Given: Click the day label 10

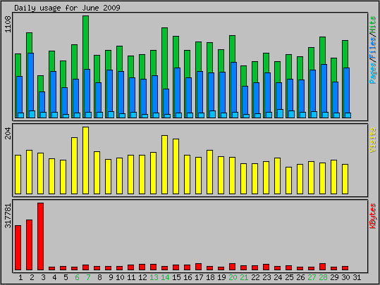Looking at the screenshot, I should point(120,277).
